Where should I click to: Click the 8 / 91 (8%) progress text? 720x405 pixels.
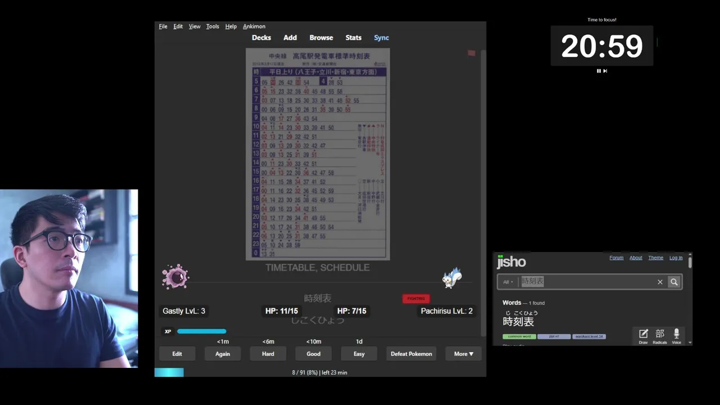pos(305,372)
